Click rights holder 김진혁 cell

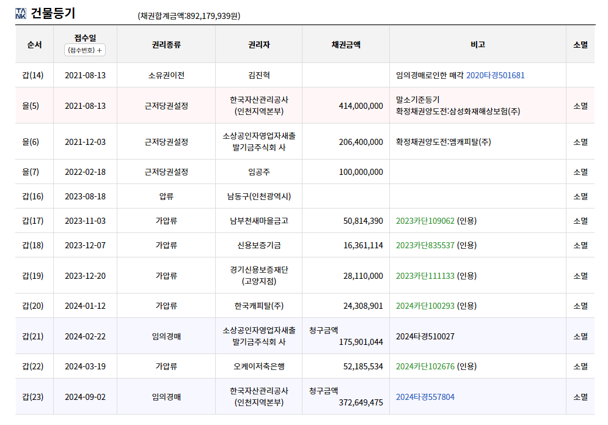click(x=258, y=75)
